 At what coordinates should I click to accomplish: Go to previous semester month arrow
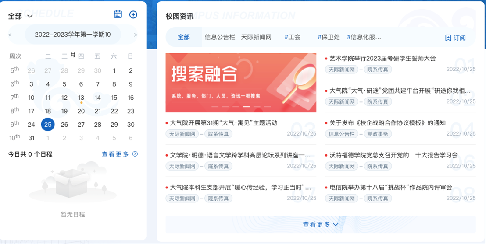10,35
